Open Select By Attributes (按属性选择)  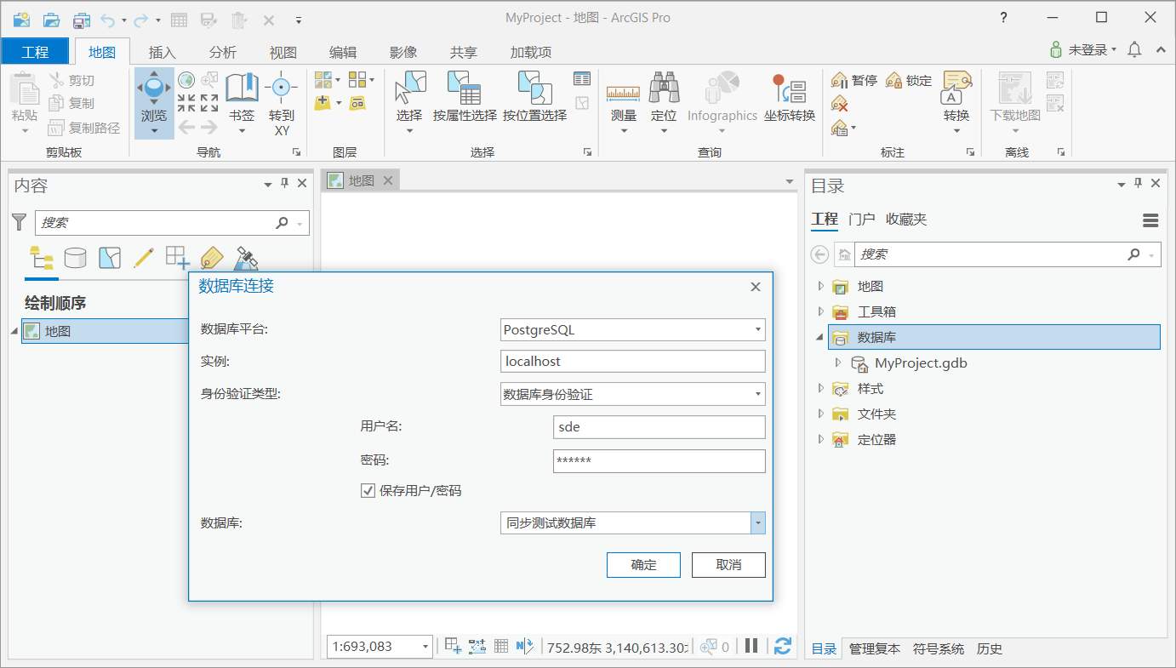click(465, 96)
